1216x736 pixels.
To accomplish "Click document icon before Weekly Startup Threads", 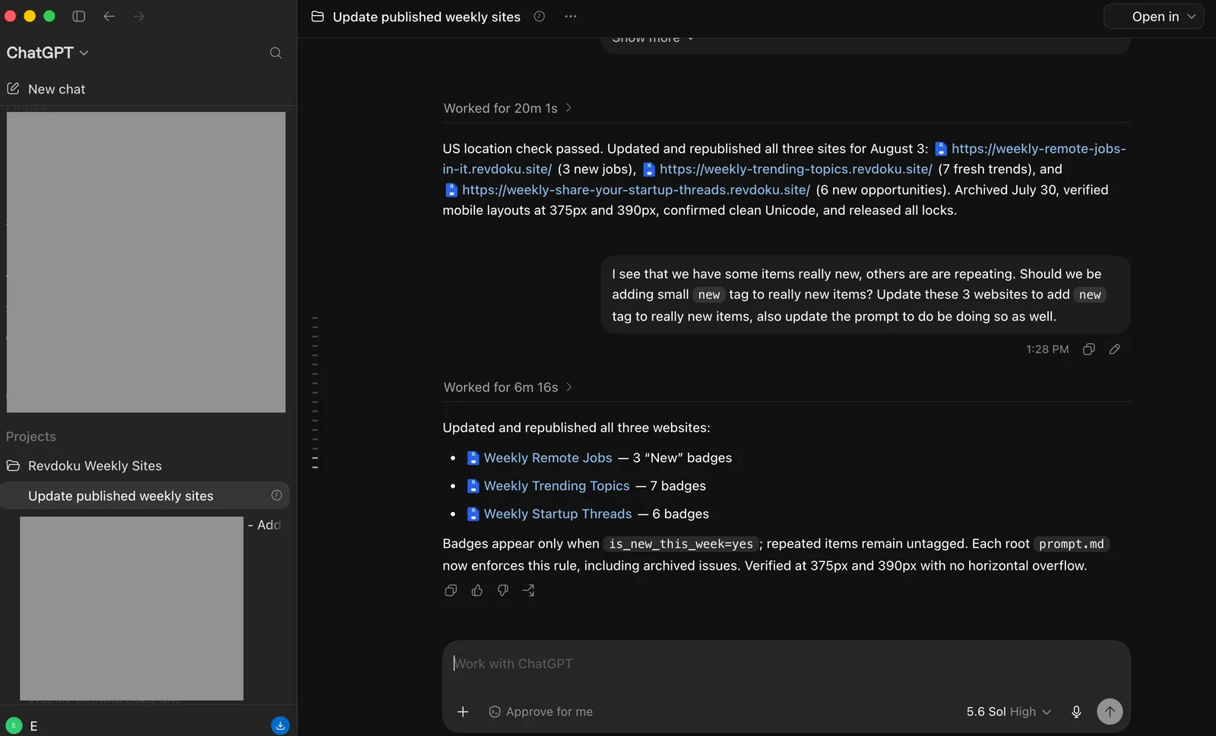I will (x=473, y=514).
